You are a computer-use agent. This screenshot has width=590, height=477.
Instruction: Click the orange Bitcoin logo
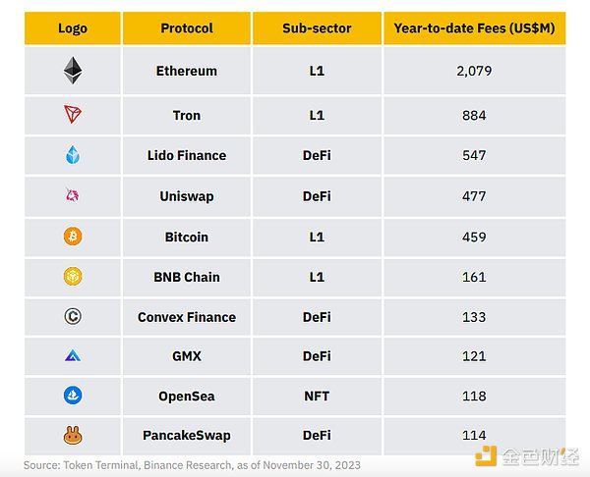[73, 237]
